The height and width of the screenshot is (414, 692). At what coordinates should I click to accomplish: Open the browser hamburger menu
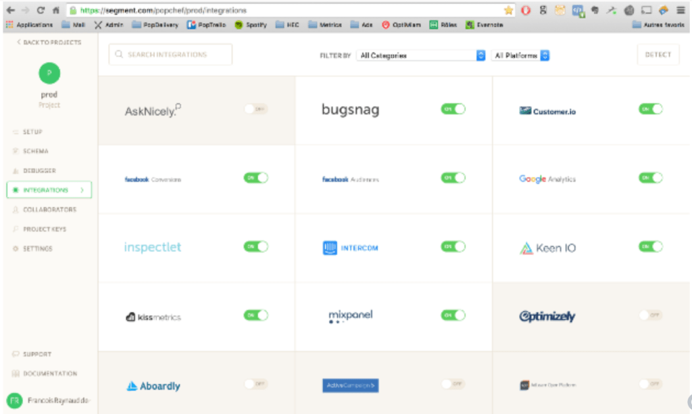pyautogui.click(x=681, y=10)
